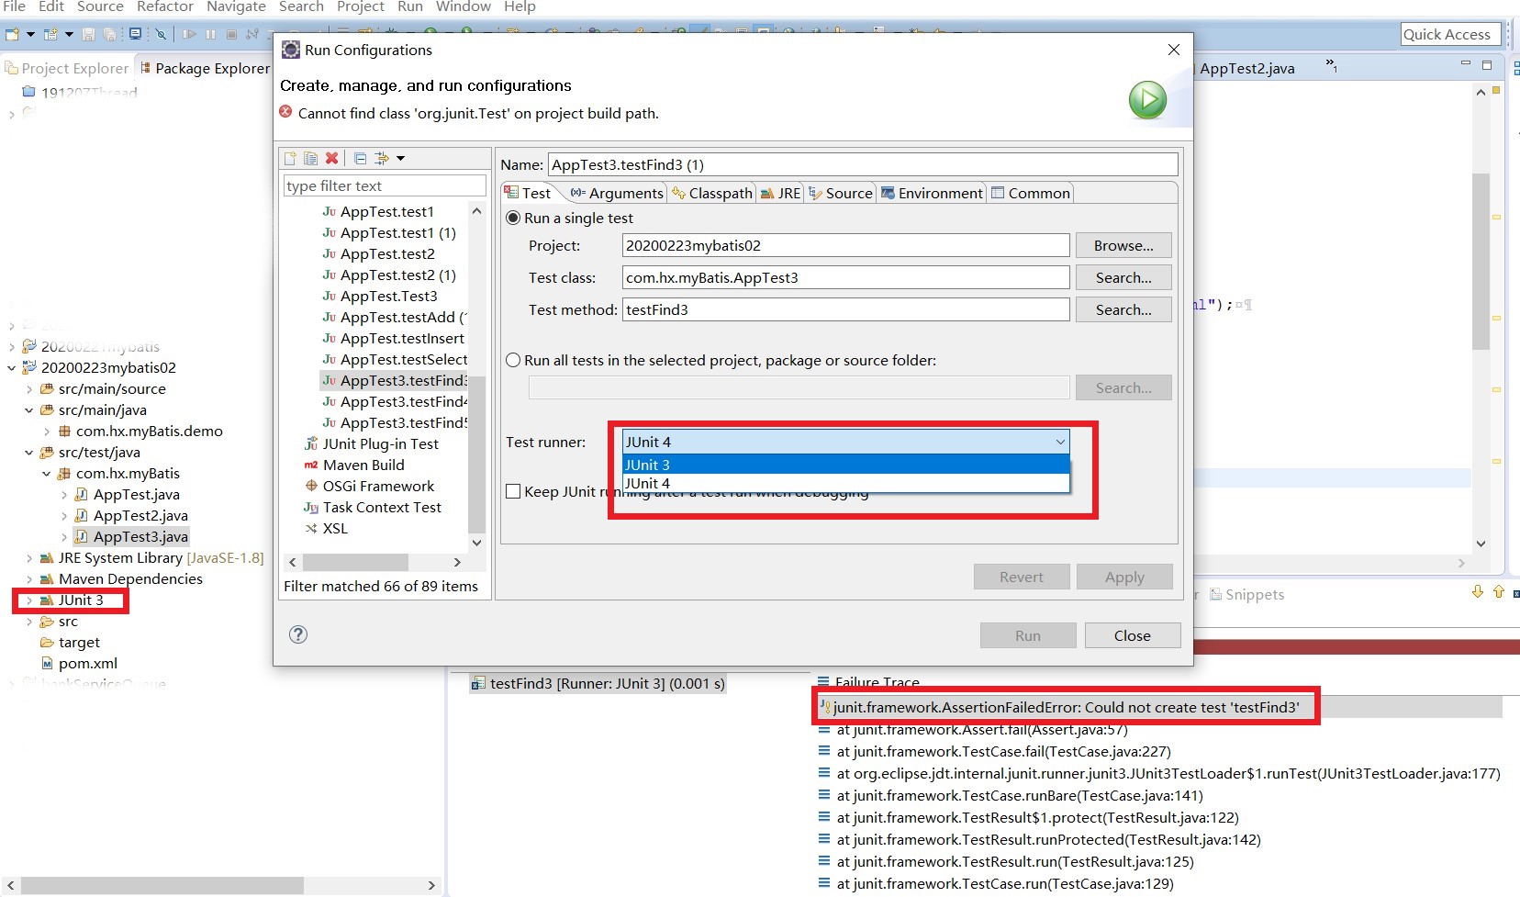Choose JUnit 4 from runner list

[x=845, y=483]
